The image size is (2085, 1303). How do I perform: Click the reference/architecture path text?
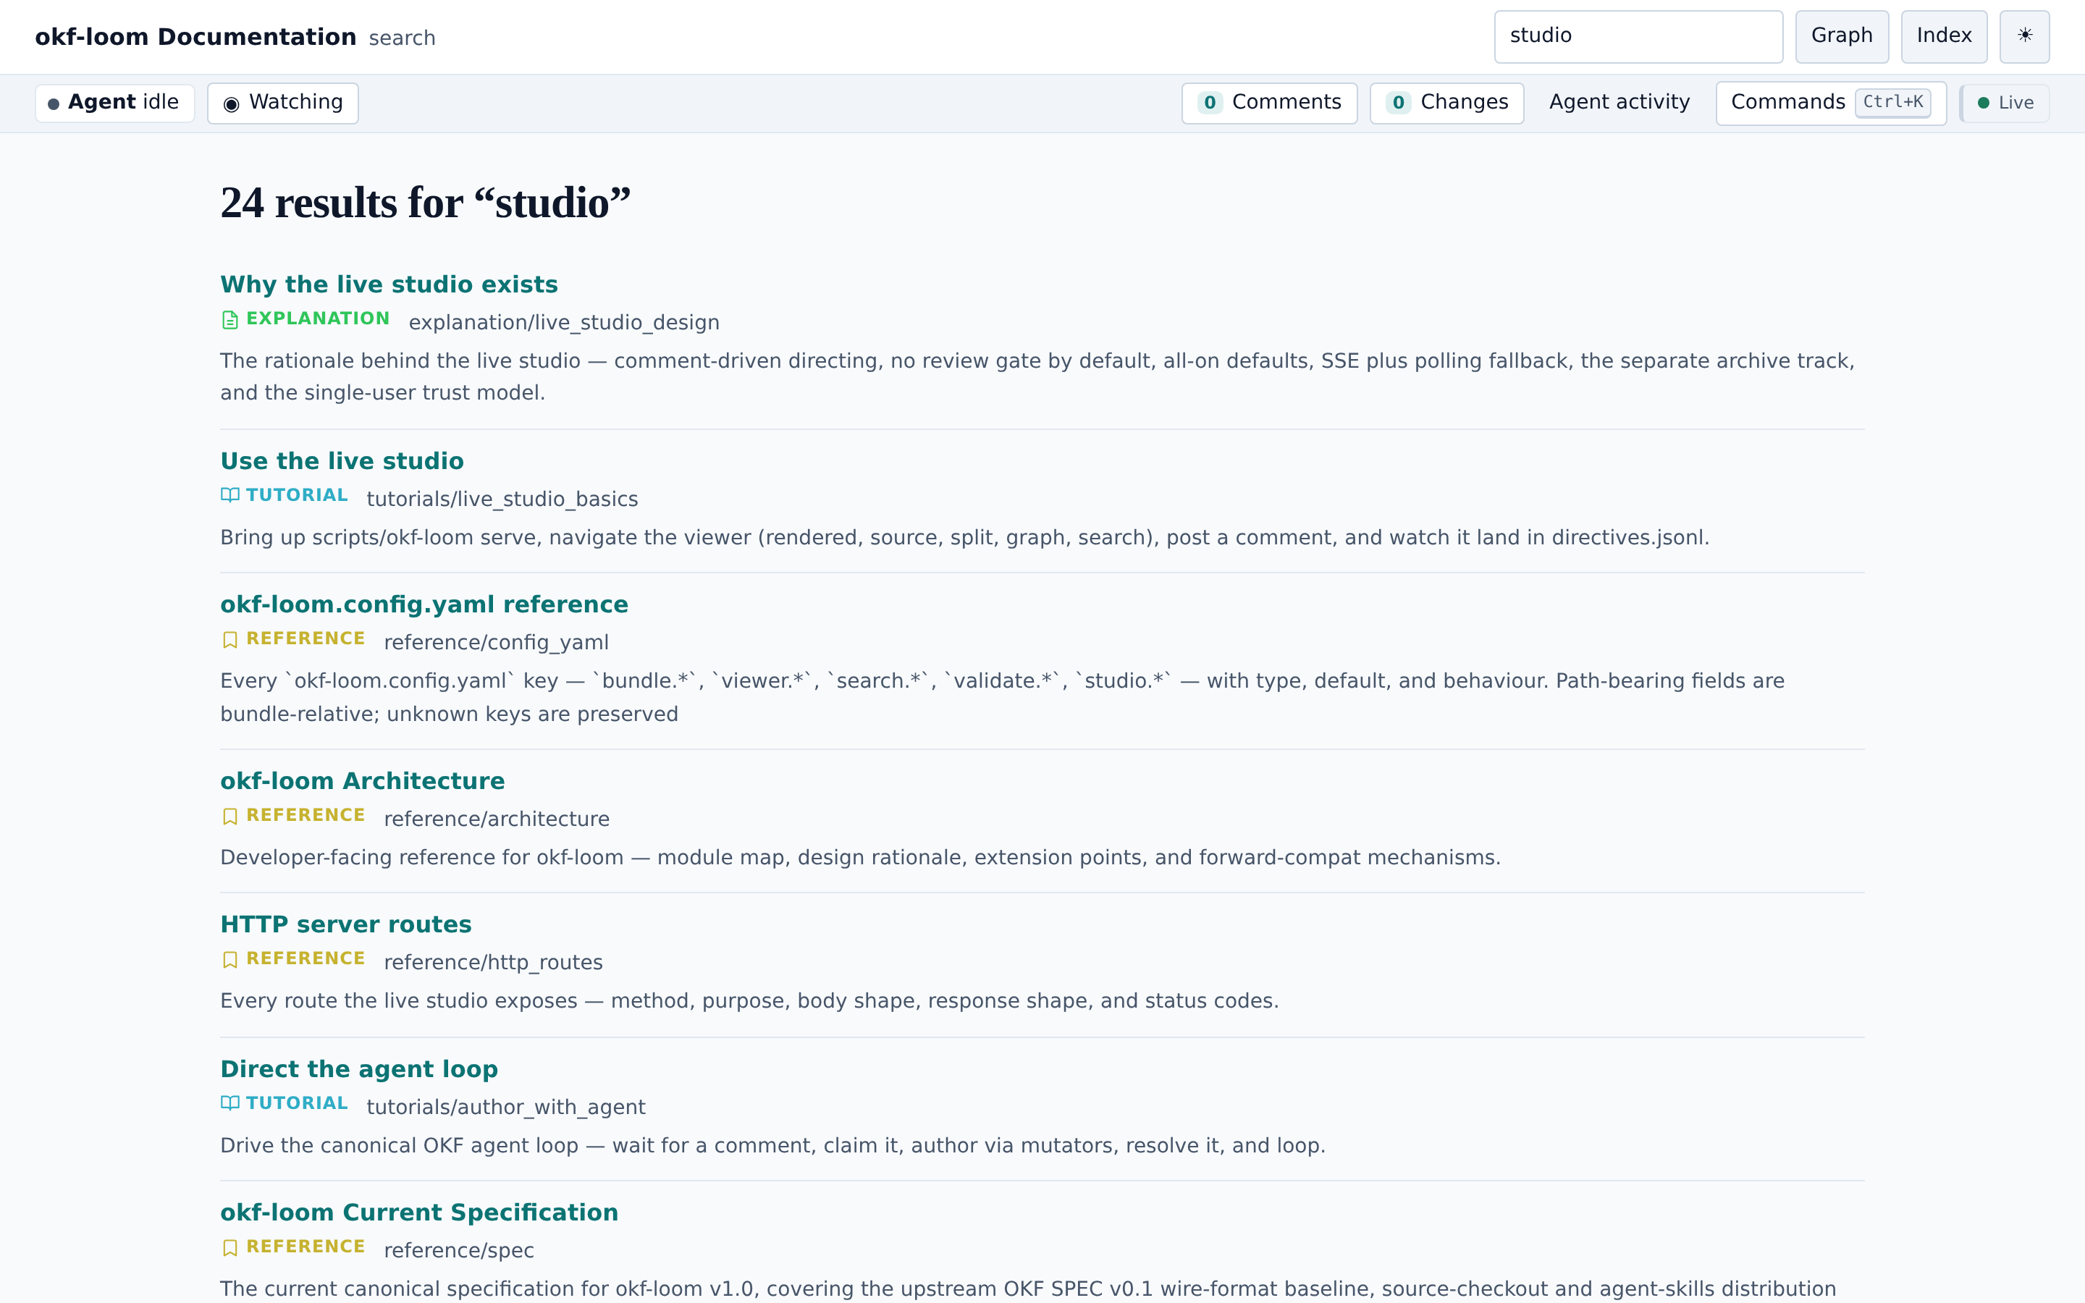pyautogui.click(x=496, y=819)
